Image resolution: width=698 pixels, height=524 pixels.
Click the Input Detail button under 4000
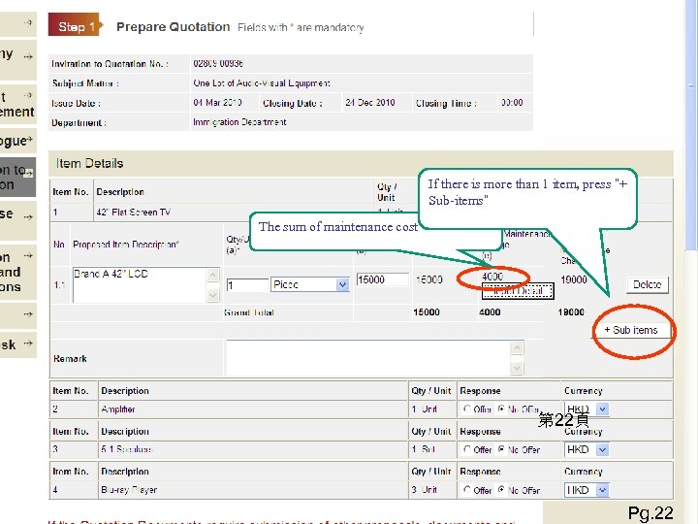518,291
